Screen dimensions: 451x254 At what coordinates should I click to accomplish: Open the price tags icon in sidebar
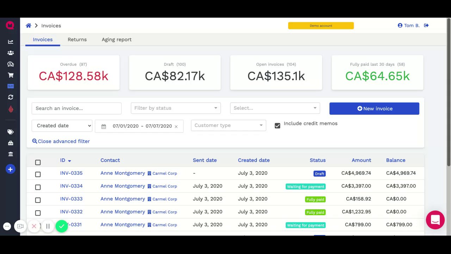(x=11, y=132)
